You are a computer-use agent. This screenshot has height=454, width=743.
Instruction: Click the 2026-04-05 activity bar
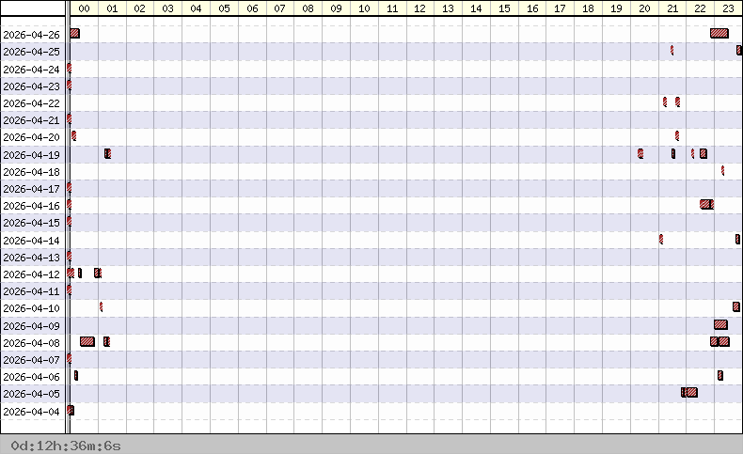click(x=689, y=392)
